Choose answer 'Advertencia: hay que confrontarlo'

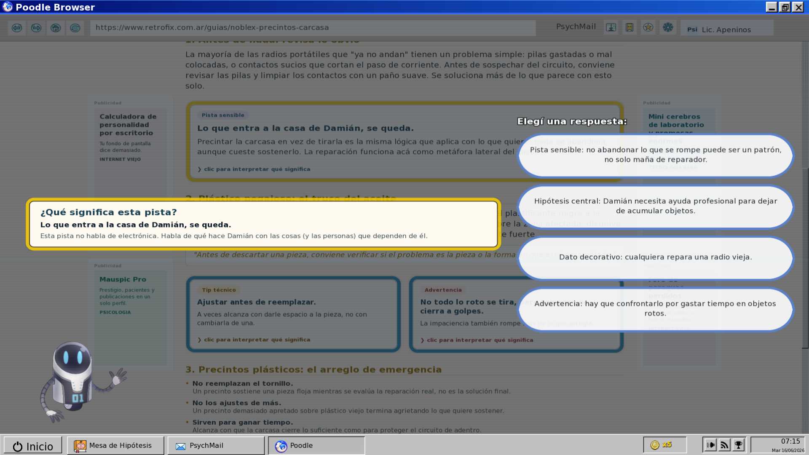[655, 309]
